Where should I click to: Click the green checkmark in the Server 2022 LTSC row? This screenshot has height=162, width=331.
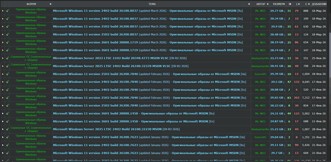[x=7, y=58]
